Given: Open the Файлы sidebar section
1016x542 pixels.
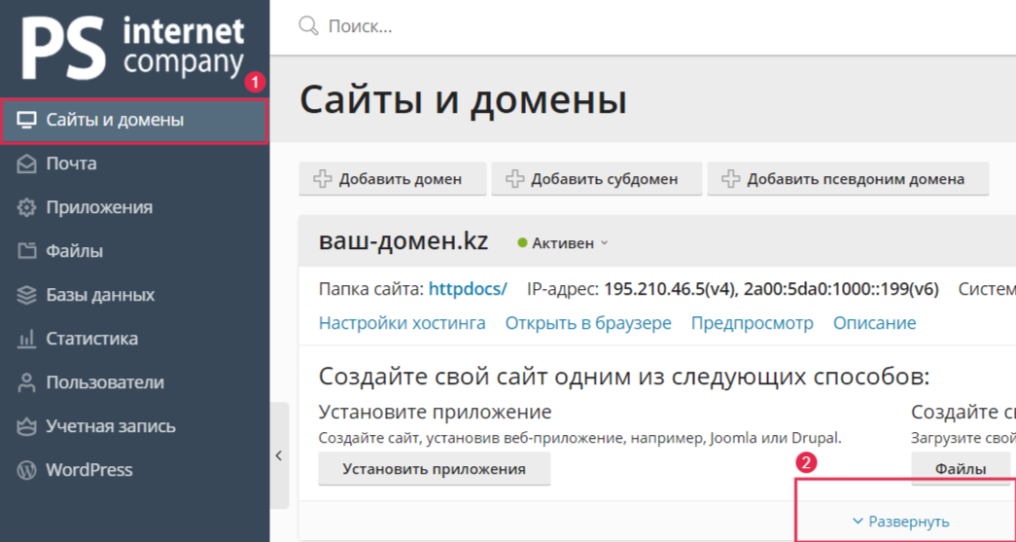Looking at the screenshot, I should pos(134,252).
